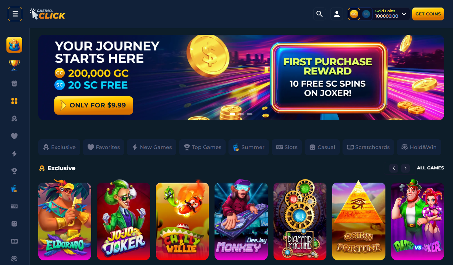Show previous Exclusive games with left arrow
Viewport: 453px width, 265px height.
coord(394,168)
